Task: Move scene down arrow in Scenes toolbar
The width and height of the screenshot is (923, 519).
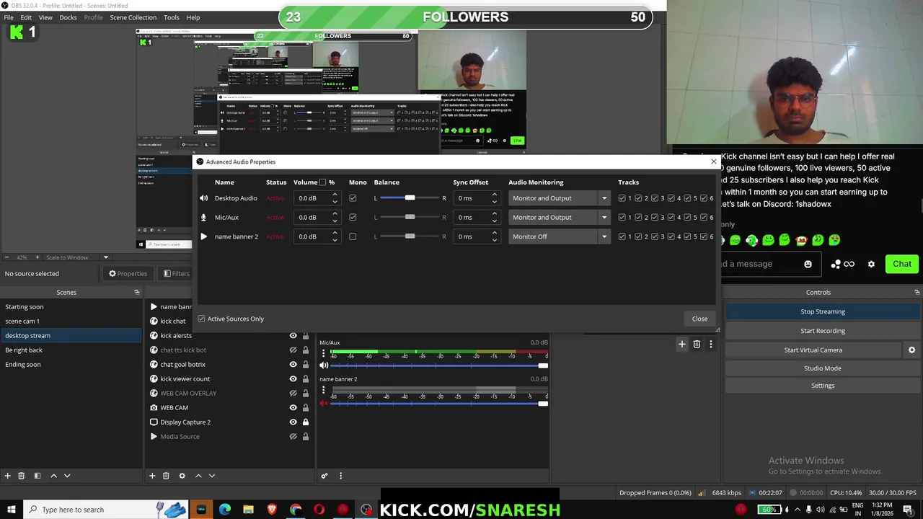Action: coord(67,476)
